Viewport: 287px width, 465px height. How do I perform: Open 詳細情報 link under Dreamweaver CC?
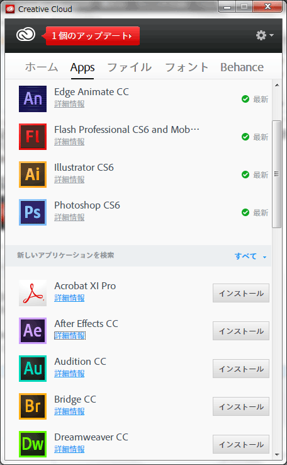pos(69,449)
